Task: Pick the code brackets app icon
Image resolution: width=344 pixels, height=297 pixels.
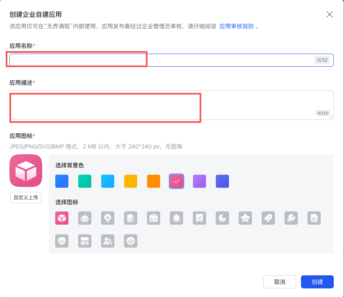Action: pos(131,241)
